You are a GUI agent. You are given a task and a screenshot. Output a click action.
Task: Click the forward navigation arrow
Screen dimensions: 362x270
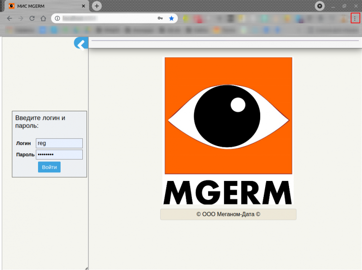pos(21,19)
